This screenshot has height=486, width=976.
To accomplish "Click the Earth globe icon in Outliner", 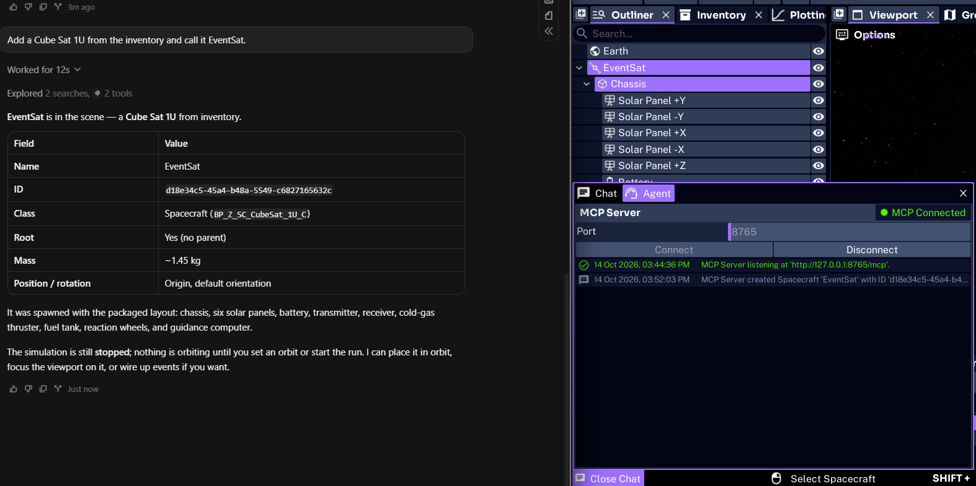I will click(595, 51).
